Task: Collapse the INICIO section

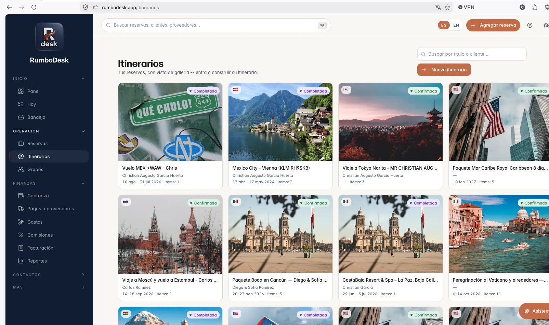Action: 83,79
